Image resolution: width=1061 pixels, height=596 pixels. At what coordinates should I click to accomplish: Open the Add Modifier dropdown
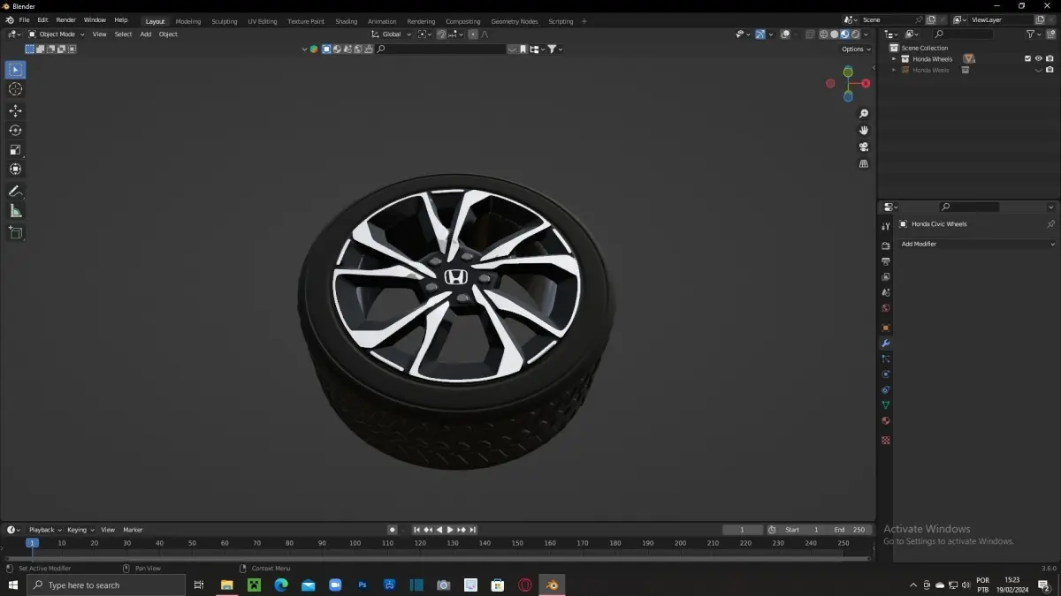(x=977, y=244)
